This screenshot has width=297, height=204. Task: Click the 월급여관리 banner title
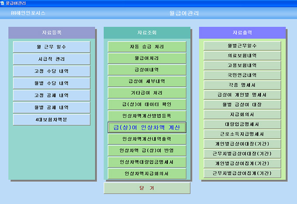(x=184, y=13)
